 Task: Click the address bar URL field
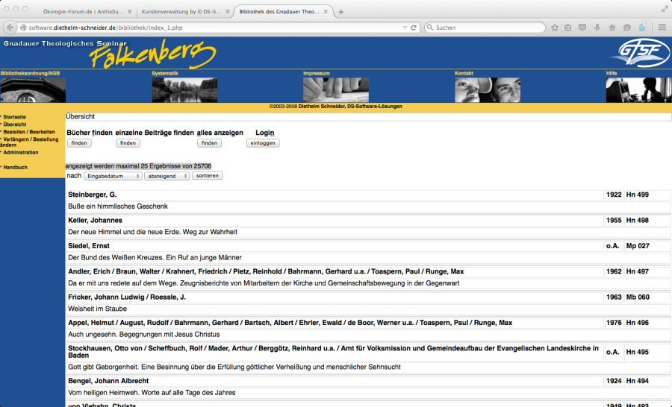pyautogui.click(x=214, y=28)
